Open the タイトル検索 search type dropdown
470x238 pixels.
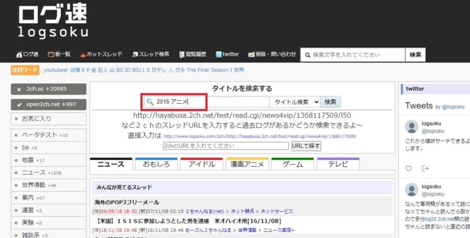[294, 102]
